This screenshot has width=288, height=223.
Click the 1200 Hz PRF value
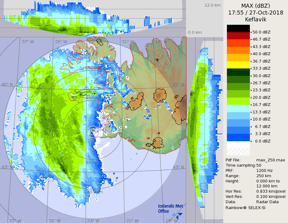[264, 171]
